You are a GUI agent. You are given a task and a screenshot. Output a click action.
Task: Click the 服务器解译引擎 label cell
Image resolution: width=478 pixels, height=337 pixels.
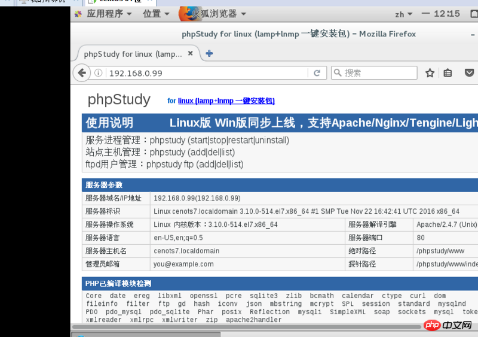379,224
